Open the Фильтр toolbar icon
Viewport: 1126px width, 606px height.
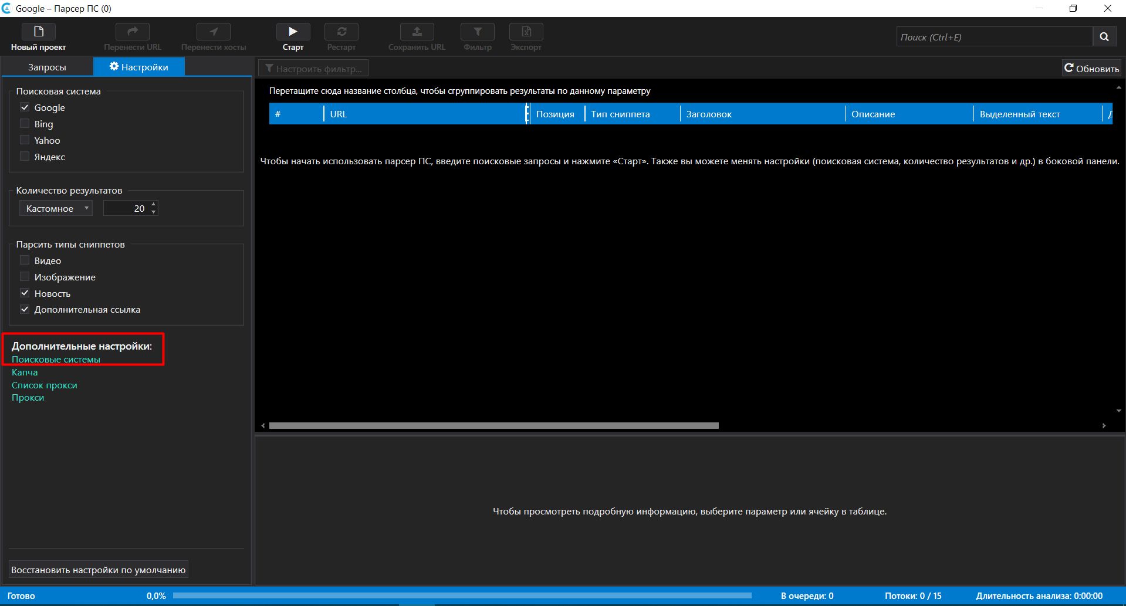[478, 32]
